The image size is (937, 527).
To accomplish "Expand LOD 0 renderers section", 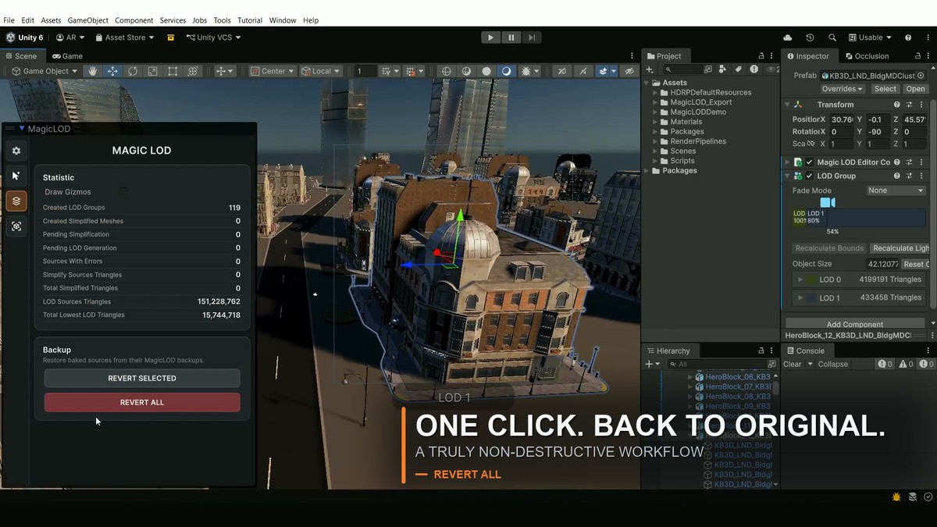I will pyautogui.click(x=800, y=280).
